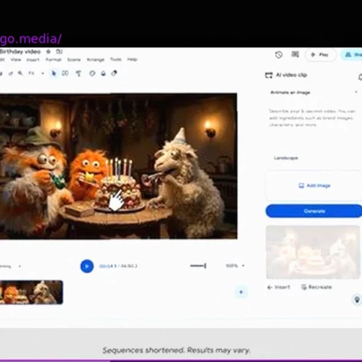Click the text box tool icon
The image size is (362, 362).
click(65, 73)
